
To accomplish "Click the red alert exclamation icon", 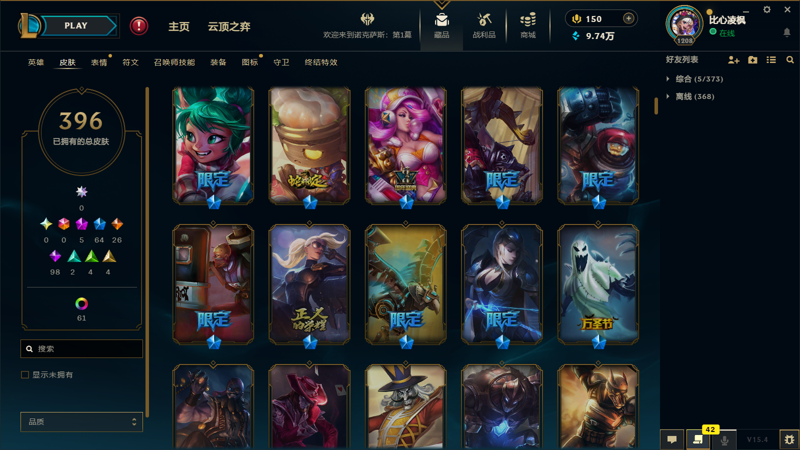I will 139,26.
